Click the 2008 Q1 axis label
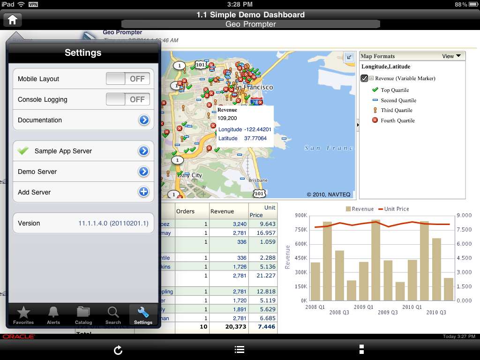This screenshot has width=480, height=360. point(315,307)
